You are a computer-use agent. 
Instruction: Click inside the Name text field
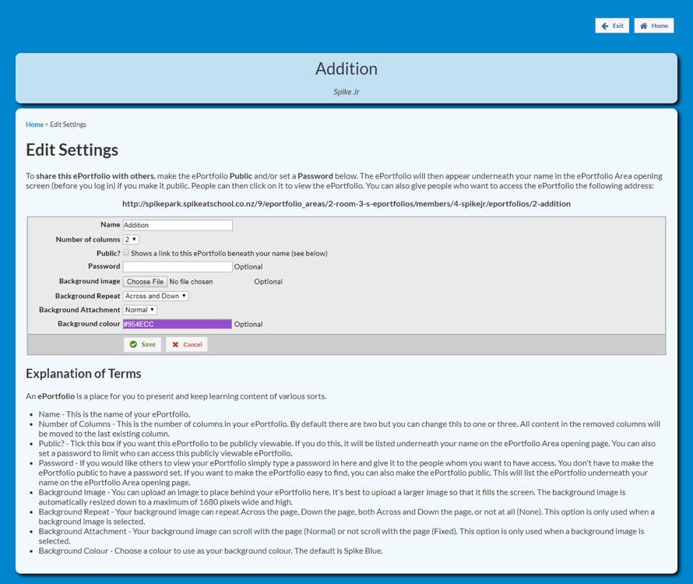(x=177, y=224)
